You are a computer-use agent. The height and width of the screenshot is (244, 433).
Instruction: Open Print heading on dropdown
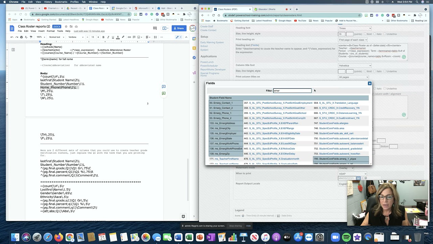352,40
